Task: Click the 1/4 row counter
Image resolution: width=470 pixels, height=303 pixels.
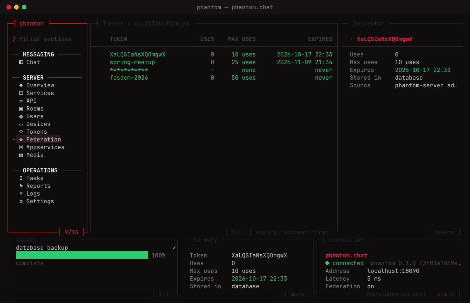Action: pos(237,232)
